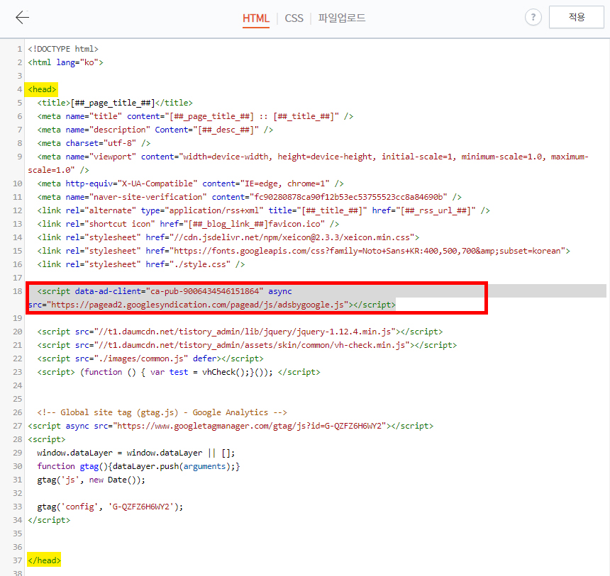The width and height of the screenshot is (610, 576).
Task: Click the gtag('config', 'G-QZFZ6H6WY2') line
Action: [110, 507]
